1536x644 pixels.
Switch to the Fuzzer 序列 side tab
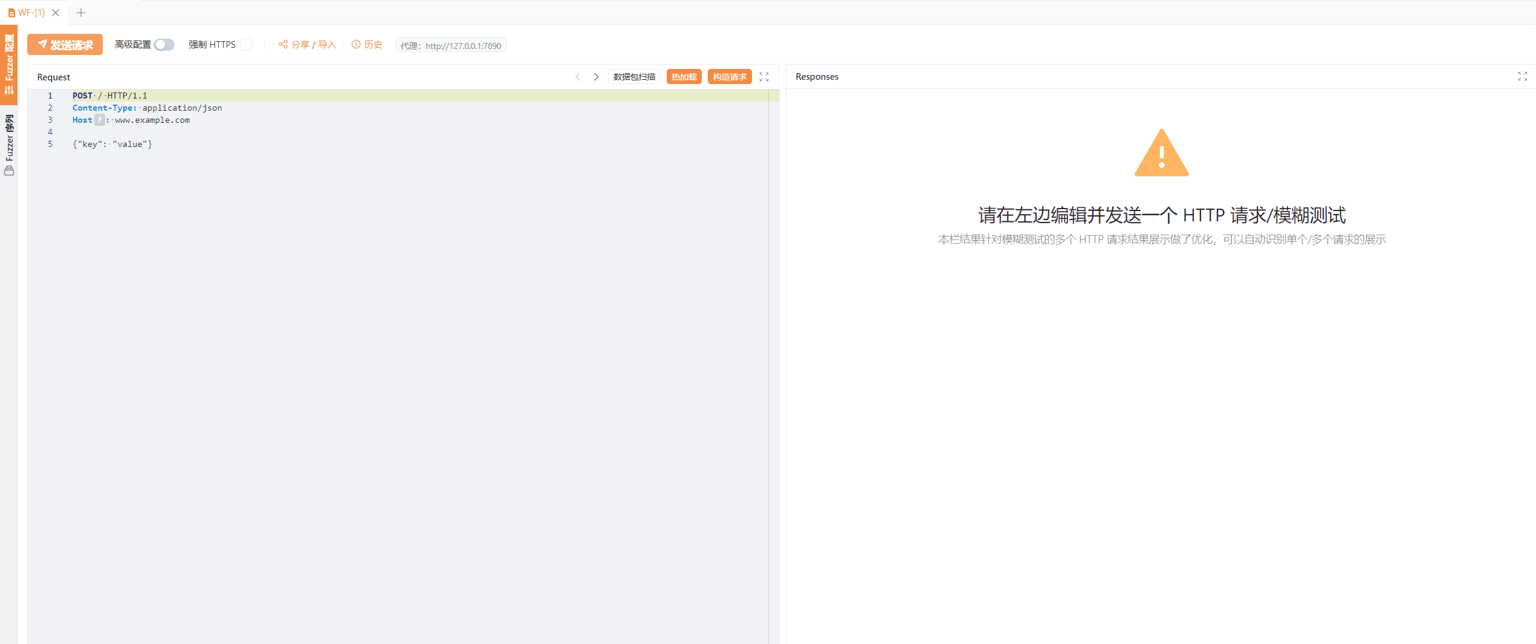click(9, 144)
